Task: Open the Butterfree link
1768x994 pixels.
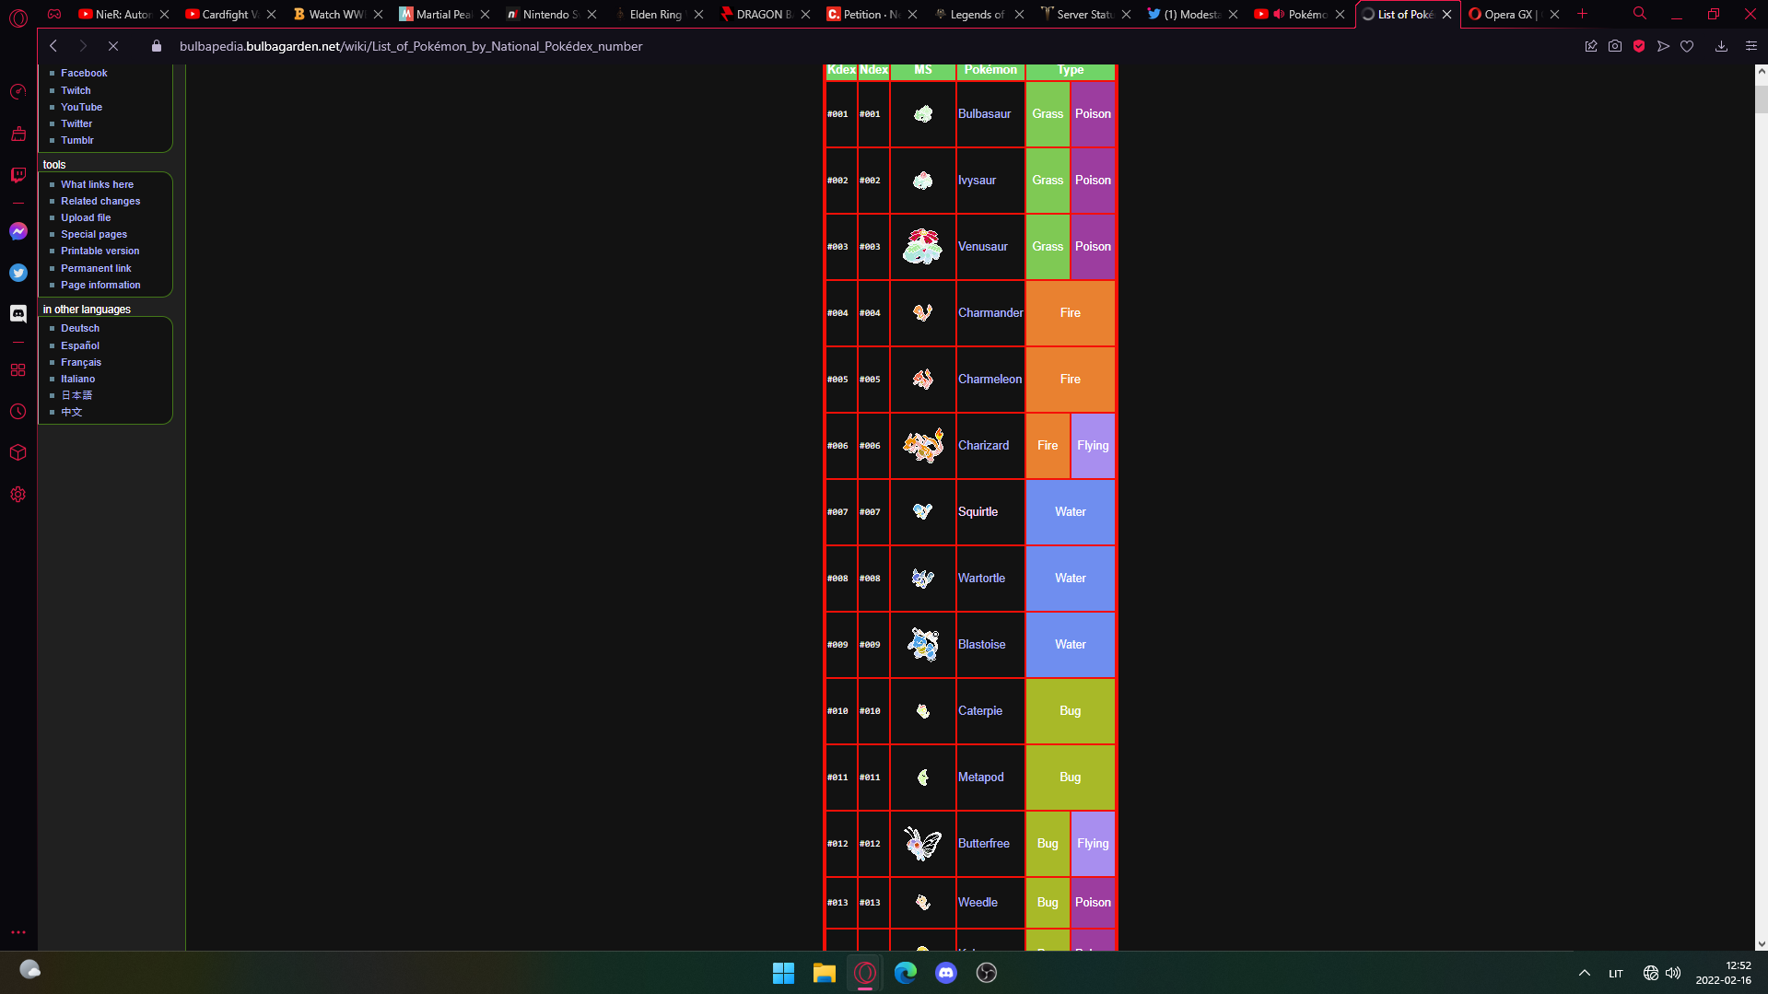Action: pyautogui.click(x=983, y=844)
